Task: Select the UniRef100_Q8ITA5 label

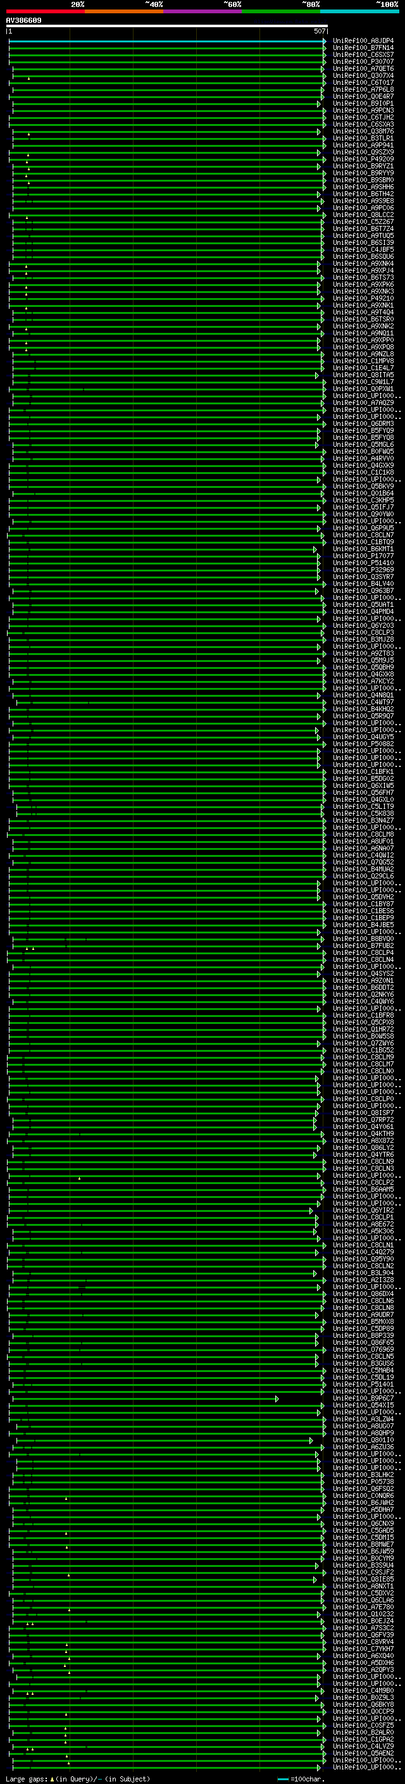Action: click(x=363, y=375)
